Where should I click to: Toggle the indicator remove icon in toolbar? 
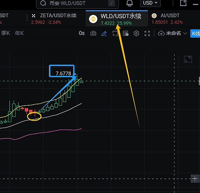tap(126, 33)
